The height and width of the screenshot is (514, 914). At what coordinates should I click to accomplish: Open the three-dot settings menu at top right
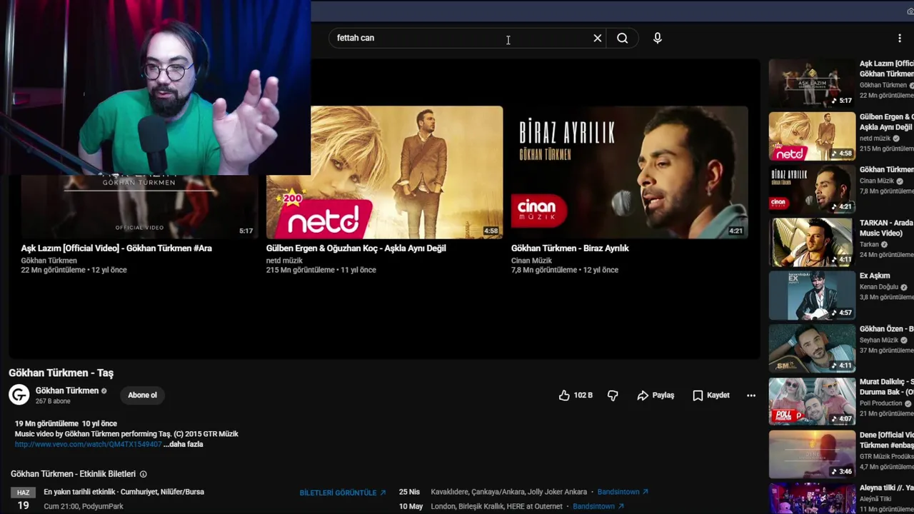[900, 38]
